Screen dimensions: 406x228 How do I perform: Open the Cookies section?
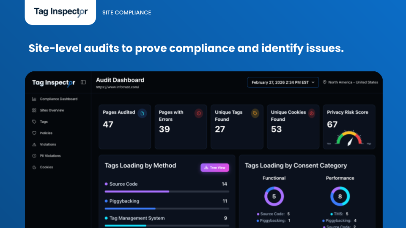pyautogui.click(x=47, y=167)
